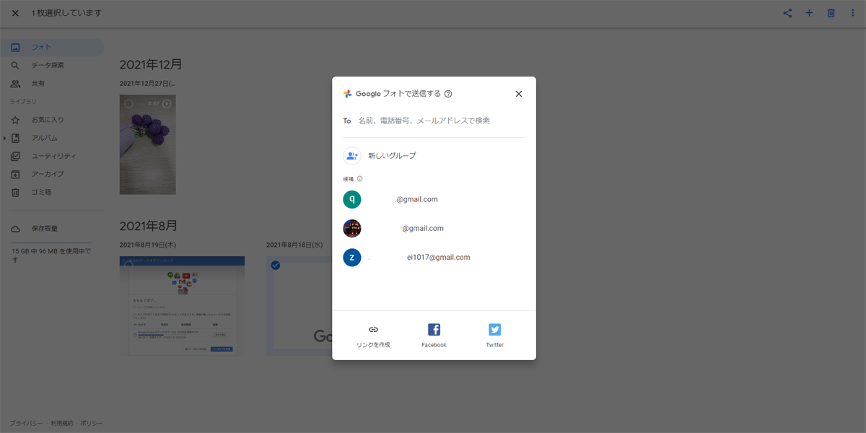866x433 pixels.
Task: Click 新しいグループ new group option
Action: click(x=434, y=156)
